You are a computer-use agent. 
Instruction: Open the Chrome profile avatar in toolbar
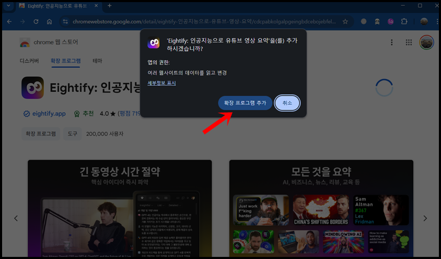coord(424,22)
